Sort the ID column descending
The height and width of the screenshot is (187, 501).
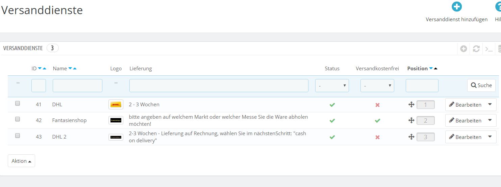pyautogui.click(x=40, y=69)
